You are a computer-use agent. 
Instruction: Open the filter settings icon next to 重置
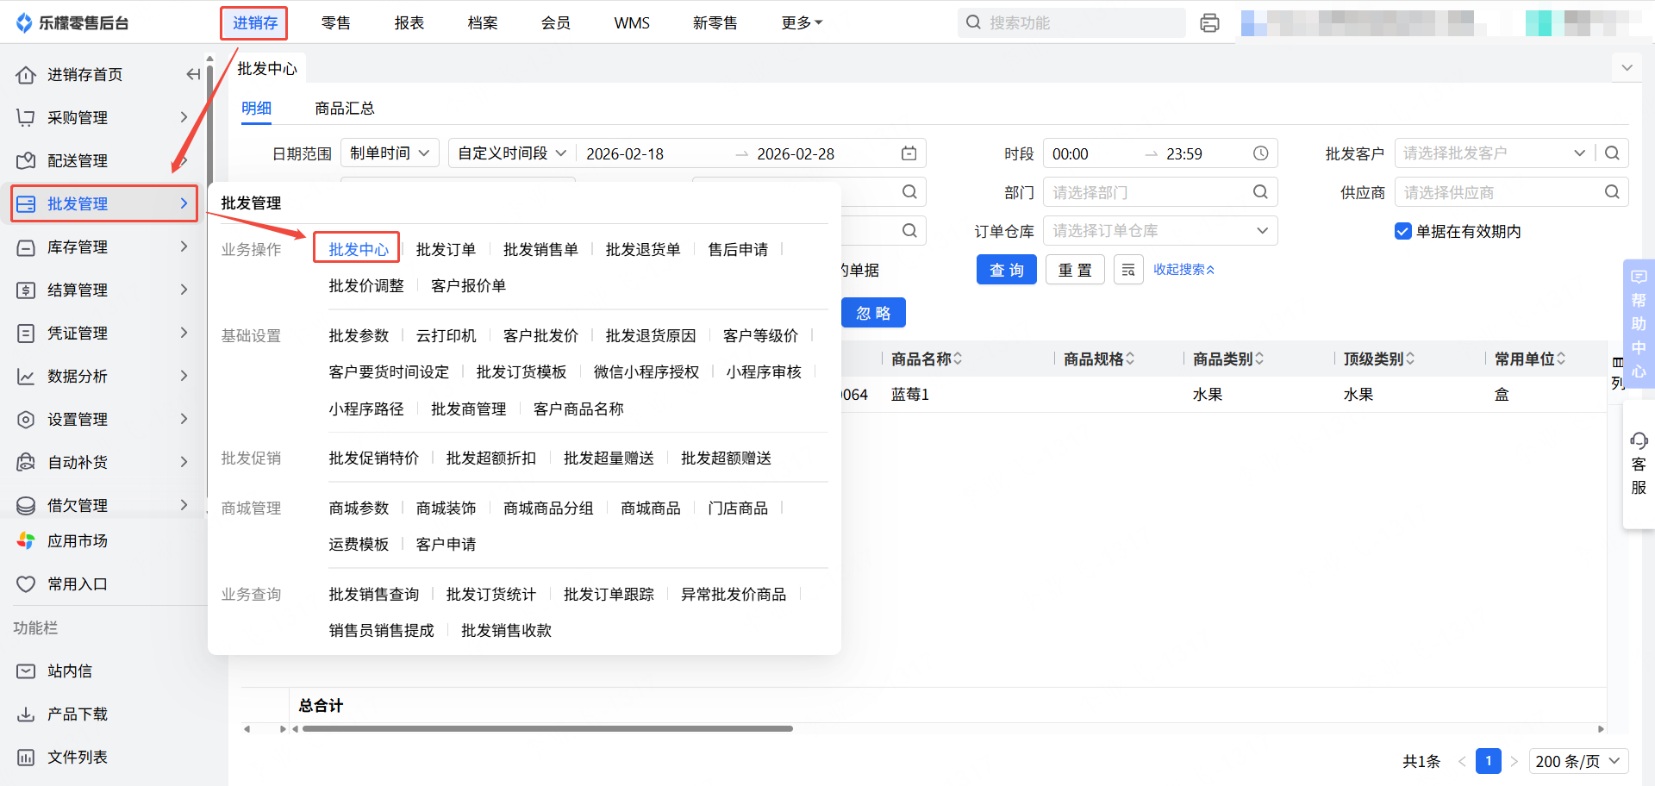pos(1127,270)
